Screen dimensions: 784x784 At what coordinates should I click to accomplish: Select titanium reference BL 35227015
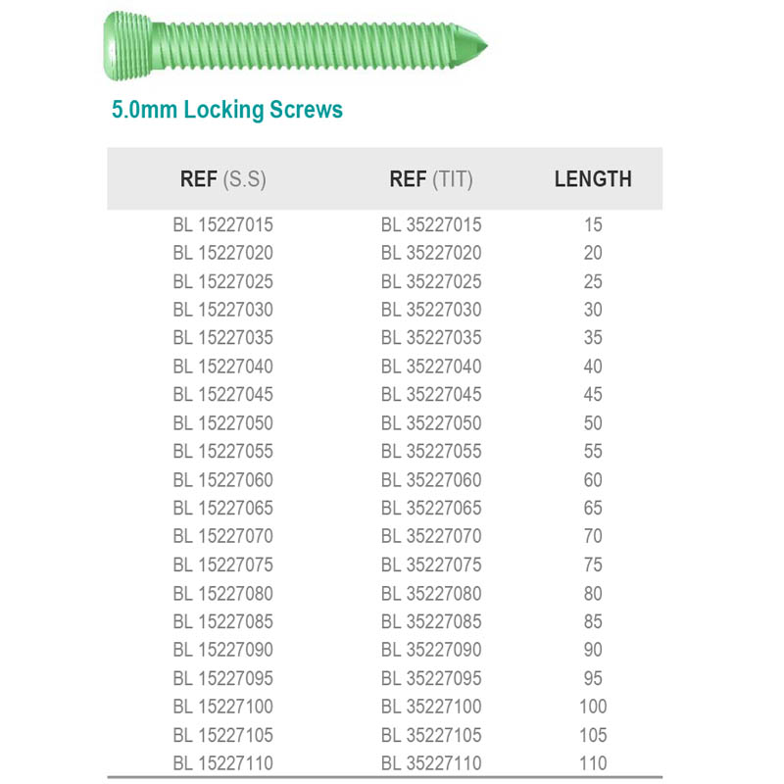click(431, 225)
